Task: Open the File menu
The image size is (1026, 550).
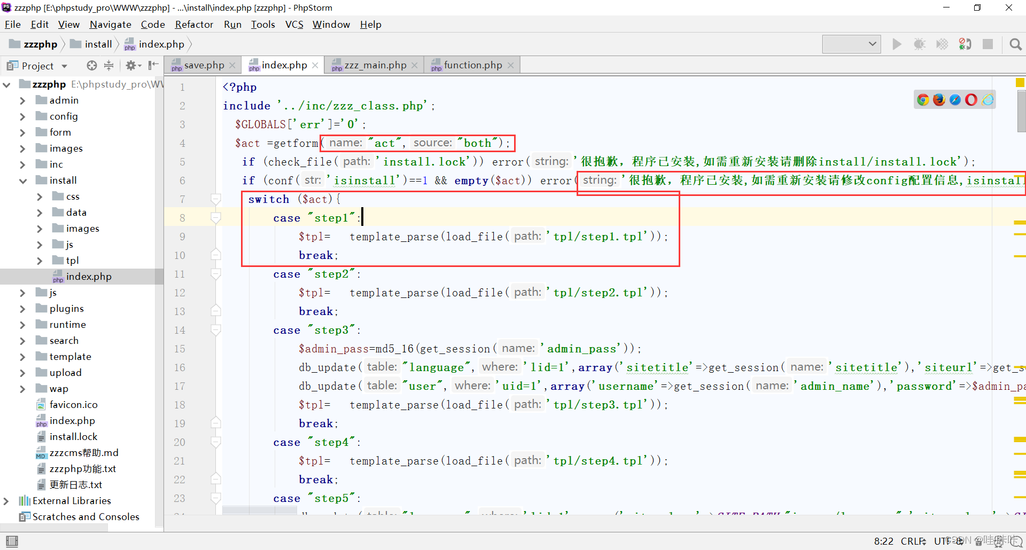Action: click(12, 25)
